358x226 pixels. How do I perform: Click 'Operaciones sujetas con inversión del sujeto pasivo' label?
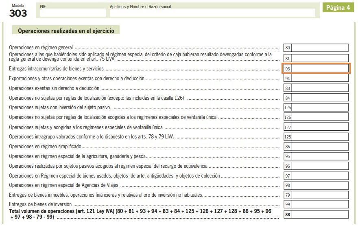[x=59, y=108]
